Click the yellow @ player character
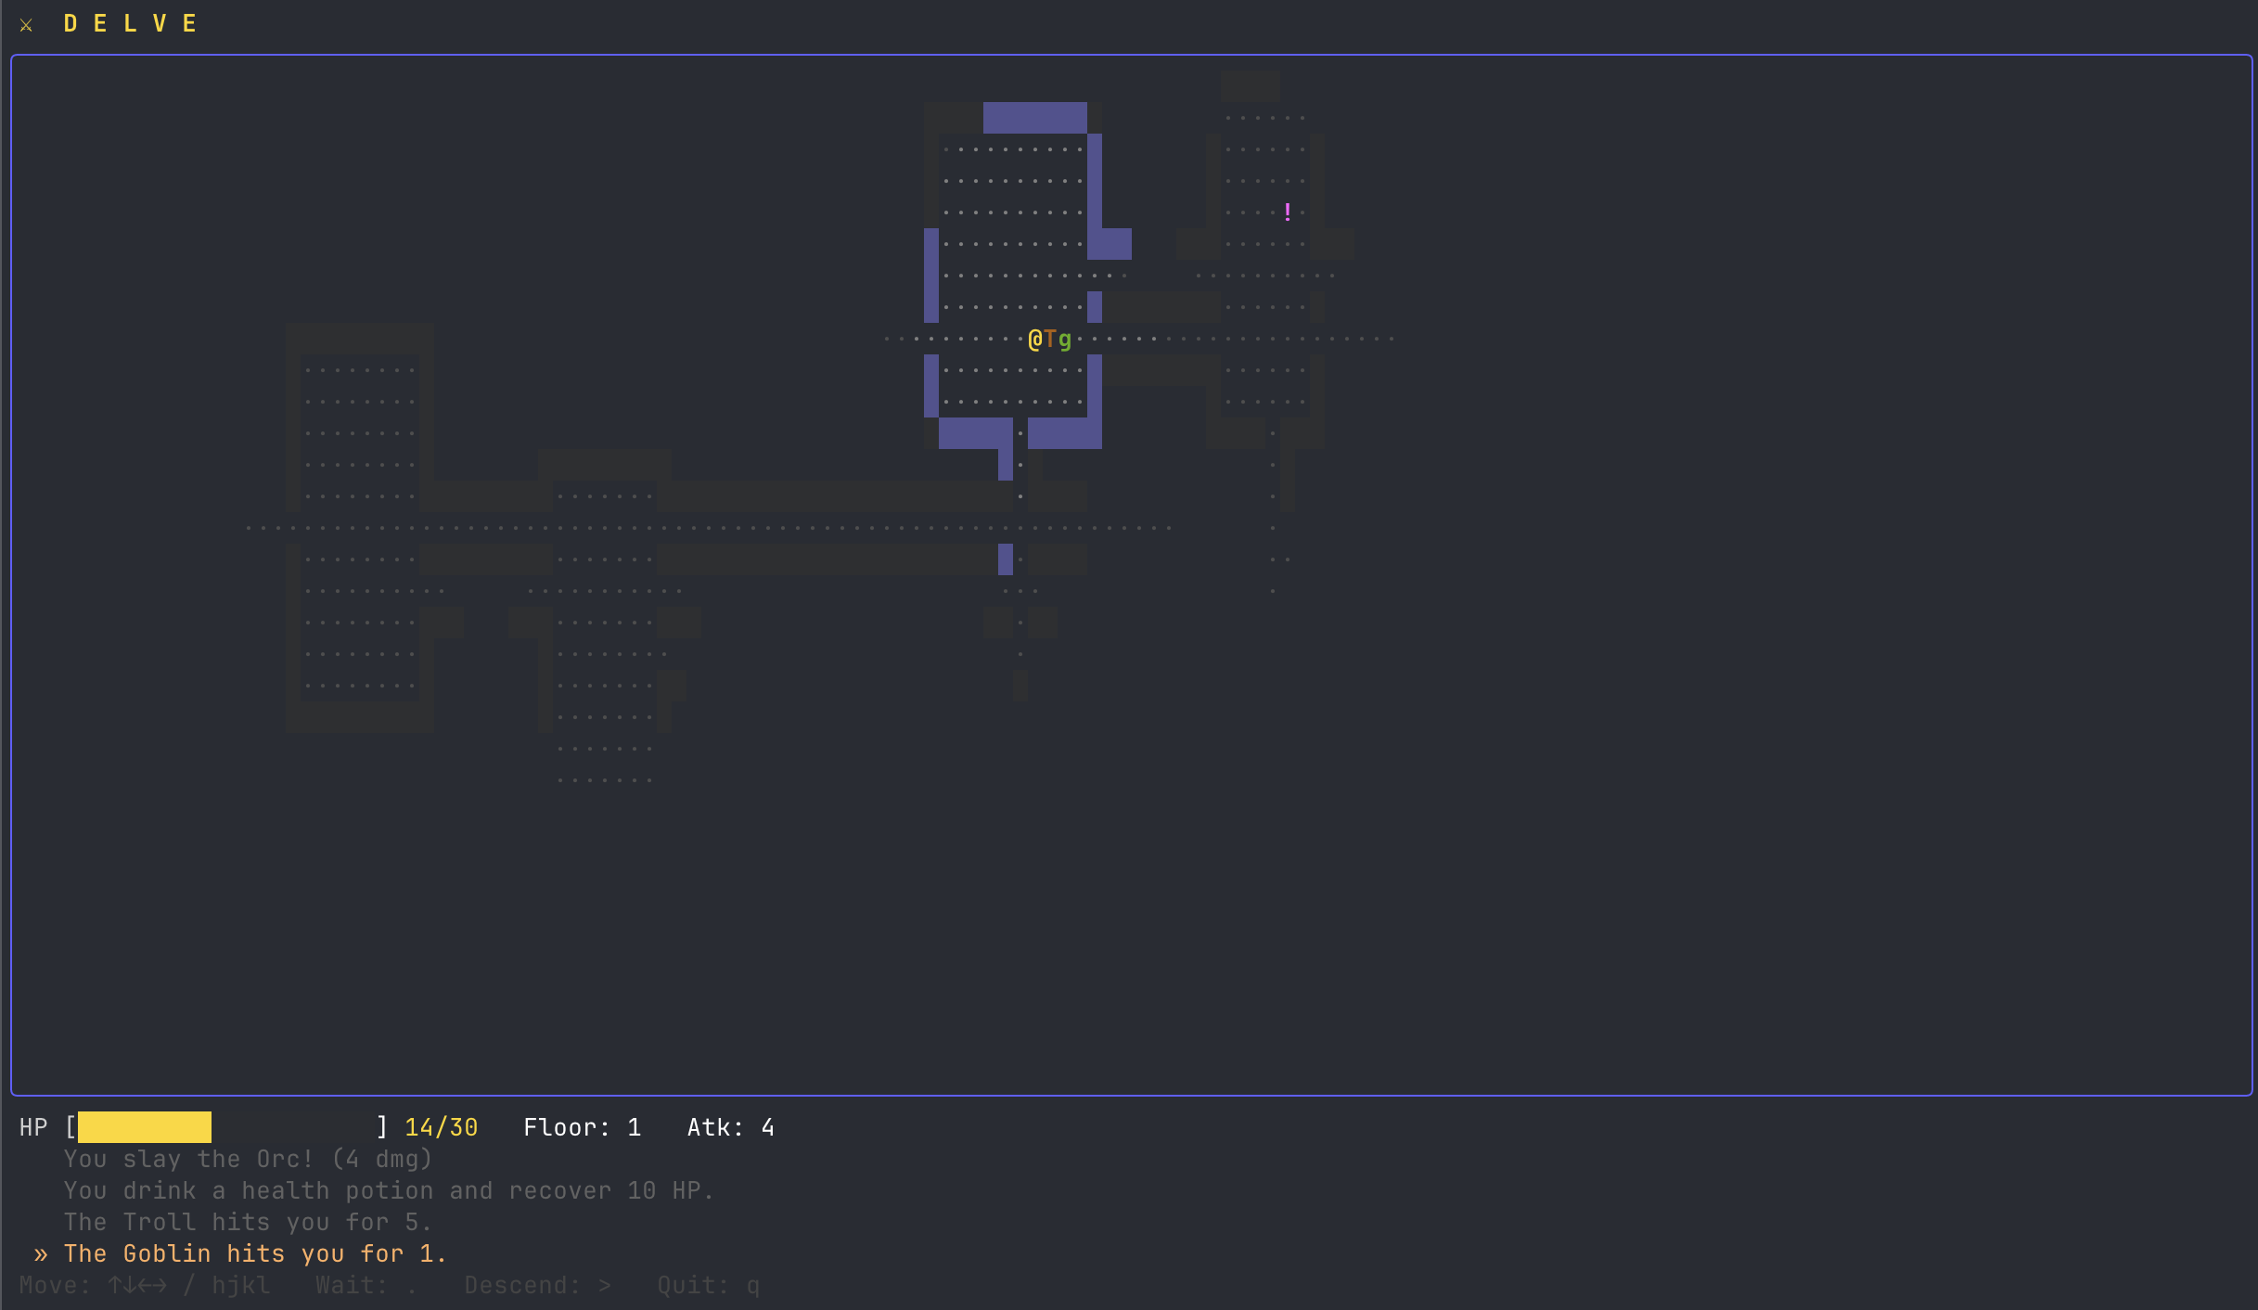The image size is (2258, 1310). tap(1035, 340)
